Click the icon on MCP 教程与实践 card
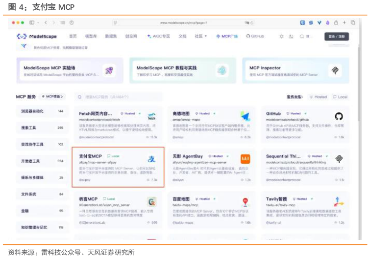The height and width of the screenshot is (258, 370). coord(222,70)
